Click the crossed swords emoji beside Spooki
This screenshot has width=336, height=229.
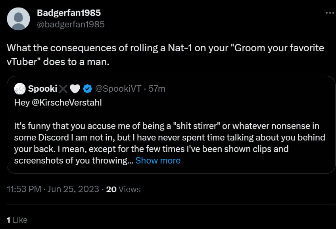(x=63, y=89)
